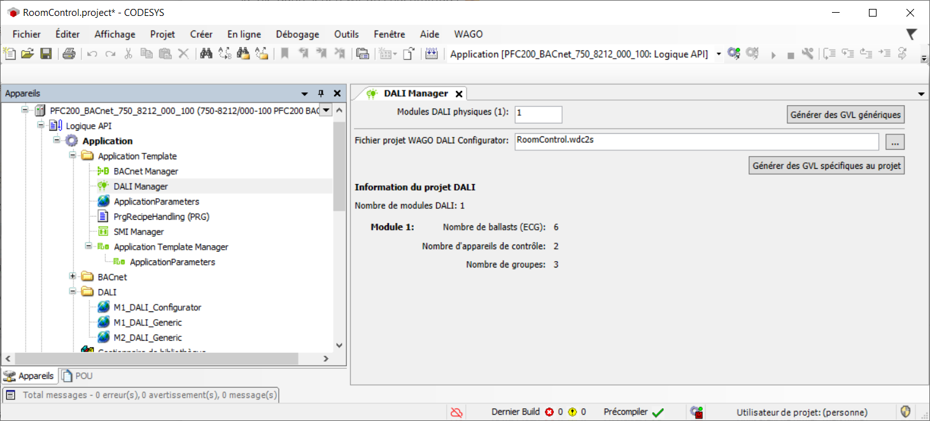
Task: Switch to the Appareils tab at bottom
Action: [x=29, y=376]
